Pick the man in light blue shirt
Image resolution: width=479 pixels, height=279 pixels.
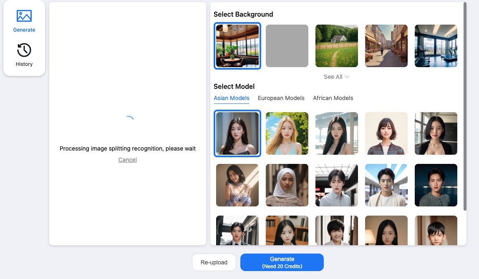[337, 185]
